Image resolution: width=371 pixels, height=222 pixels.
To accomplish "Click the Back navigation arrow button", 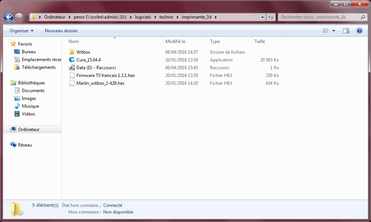I will click(9, 17).
